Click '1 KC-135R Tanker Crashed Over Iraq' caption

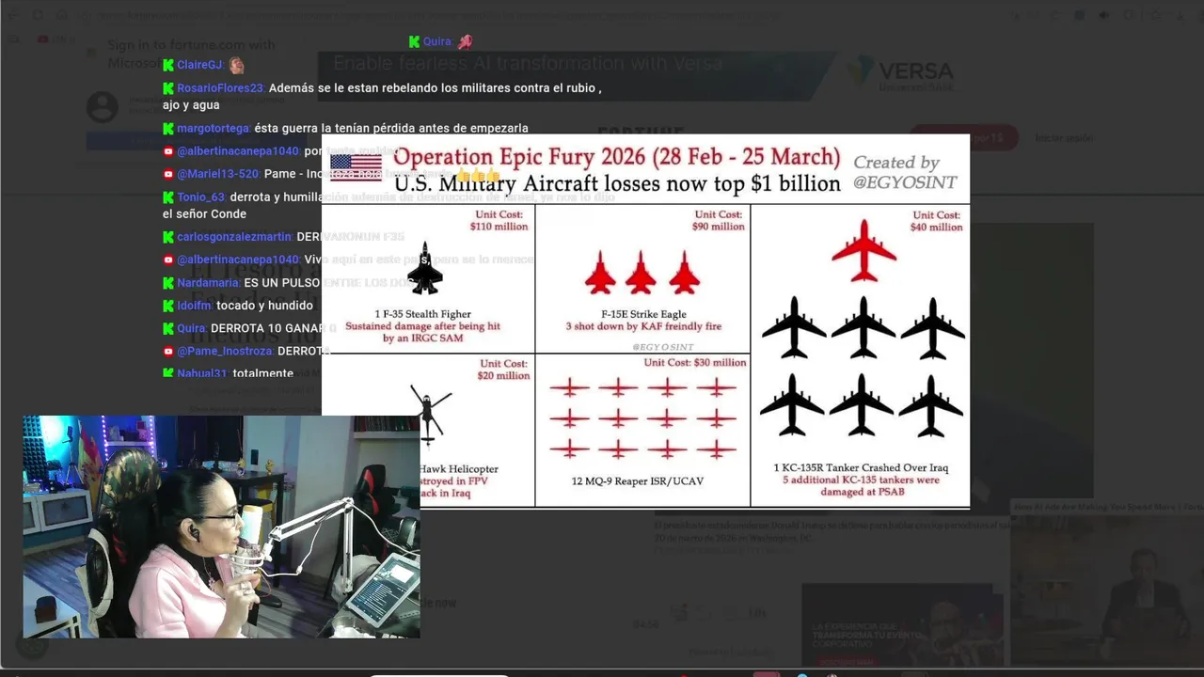coord(861,467)
